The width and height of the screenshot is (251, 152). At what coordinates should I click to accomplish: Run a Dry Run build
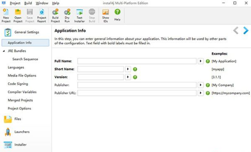[67, 16]
